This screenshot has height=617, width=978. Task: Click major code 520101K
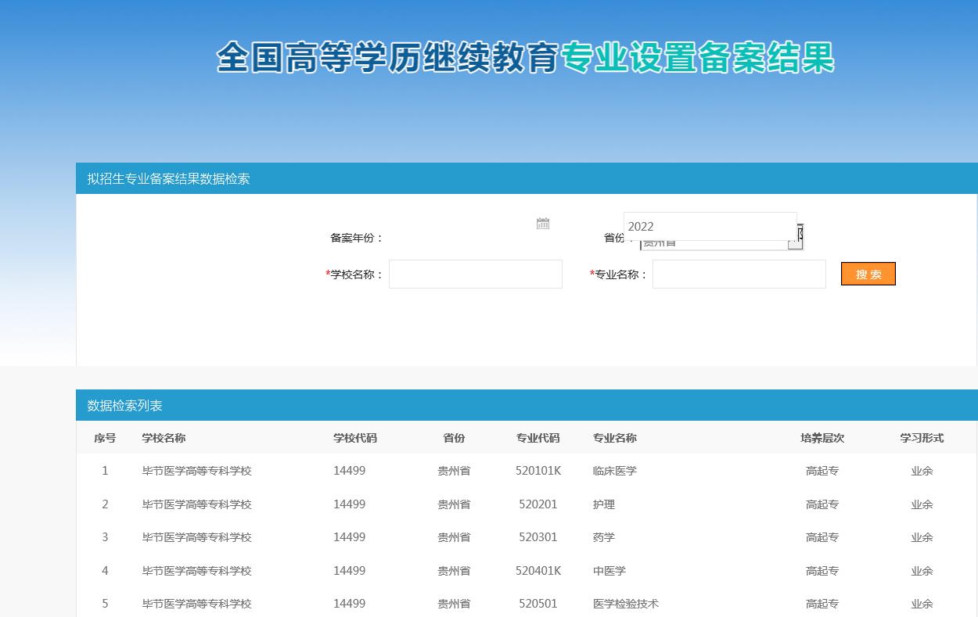[538, 471]
